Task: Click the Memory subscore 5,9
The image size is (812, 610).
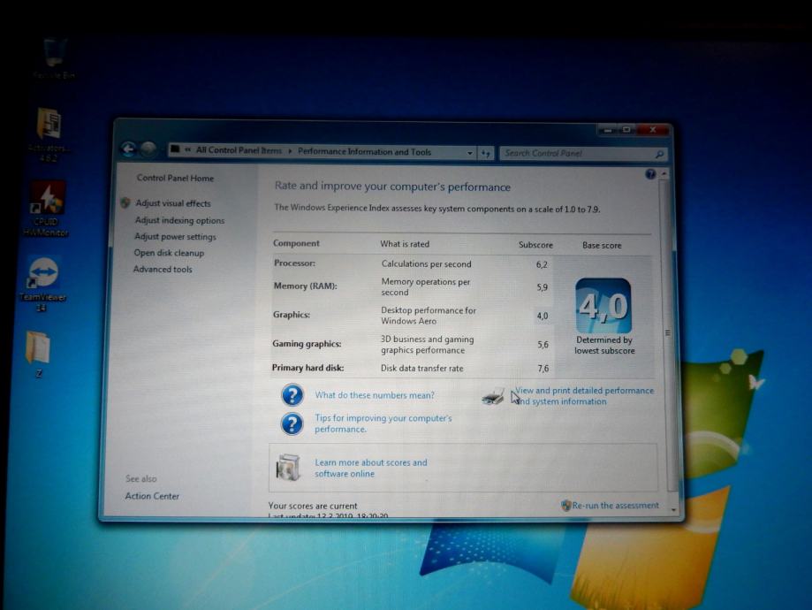Action: (543, 287)
